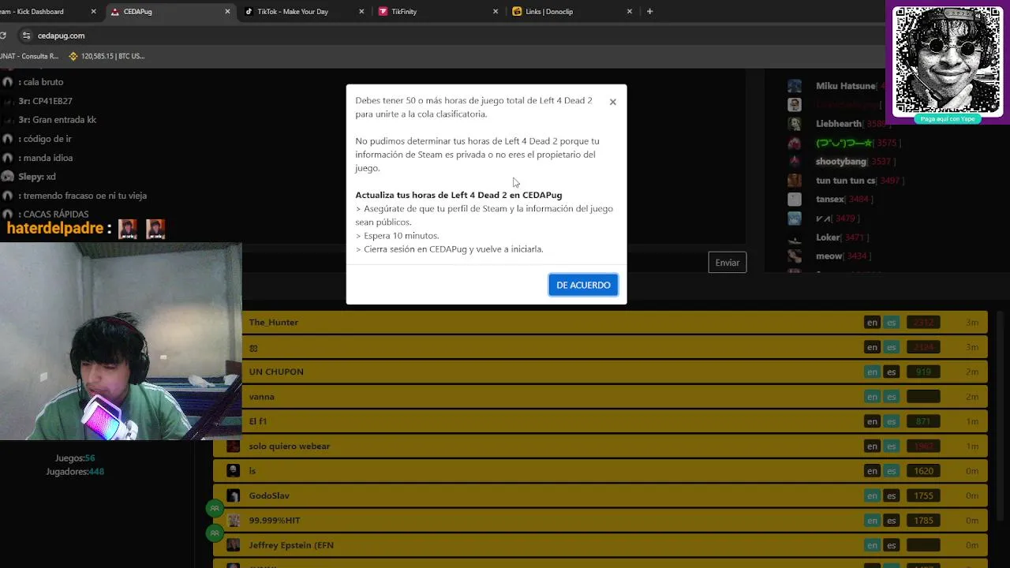
Task: Open Miku Hatsune in leaderboard
Action: pos(845,86)
